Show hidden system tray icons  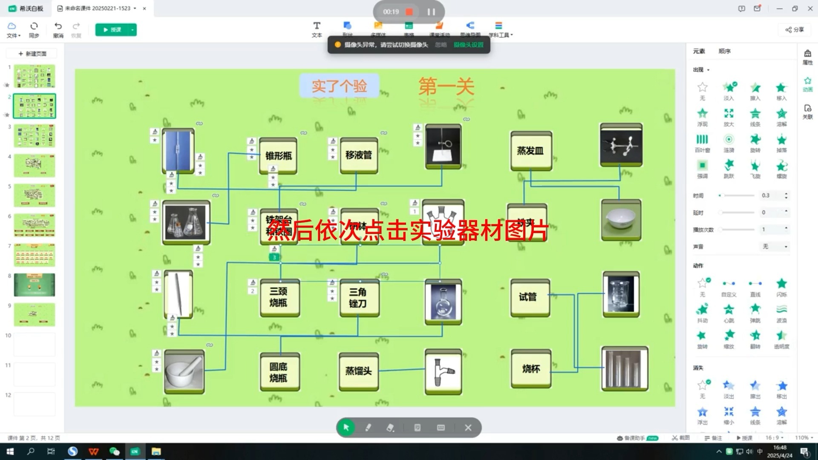(x=719, y=451)
